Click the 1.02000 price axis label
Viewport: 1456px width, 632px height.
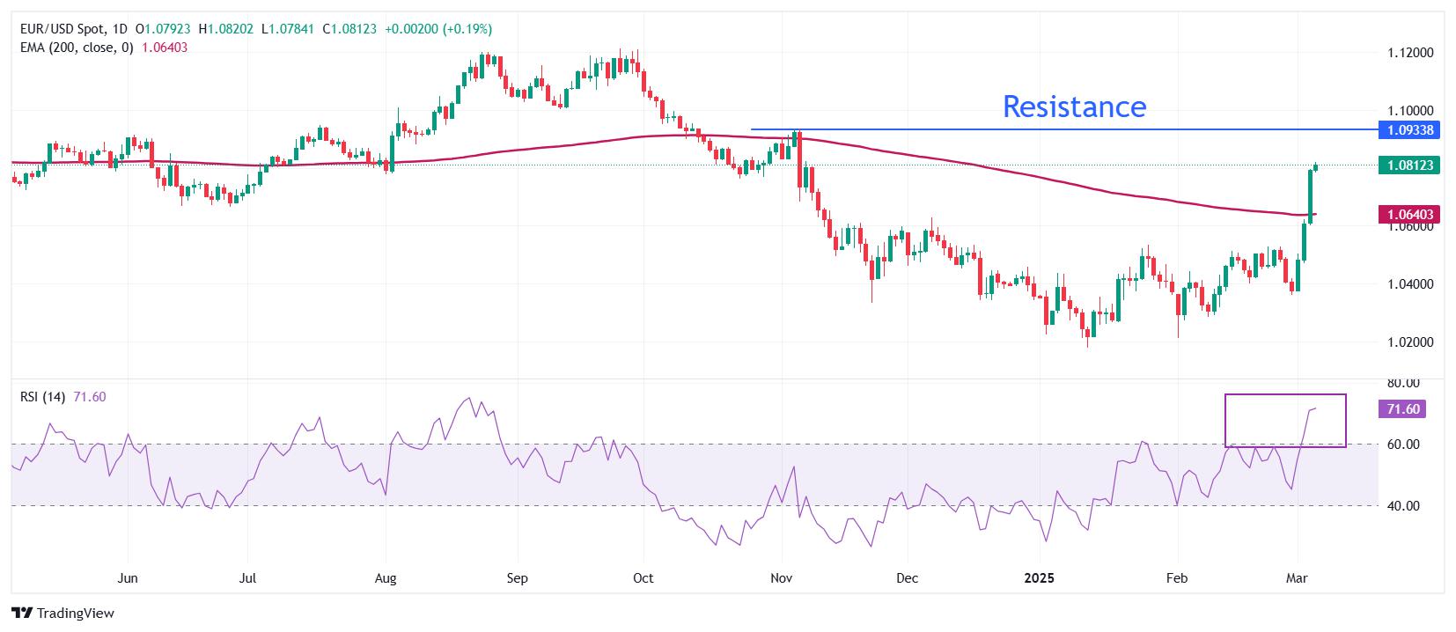(x=1411, y=342)
